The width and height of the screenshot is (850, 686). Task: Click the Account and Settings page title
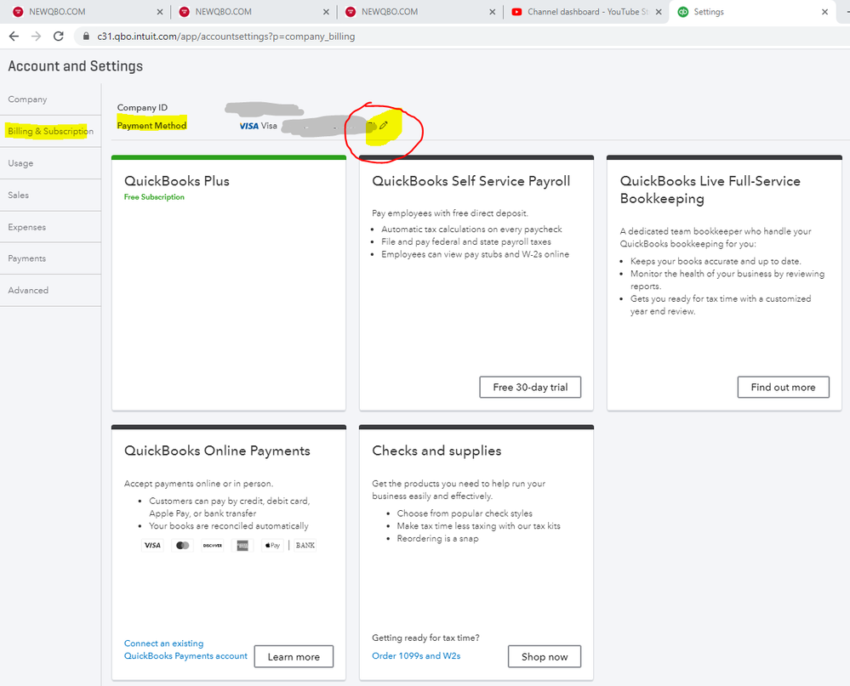76,66
